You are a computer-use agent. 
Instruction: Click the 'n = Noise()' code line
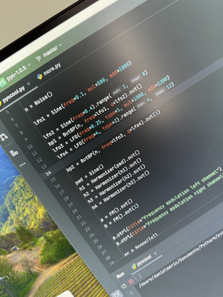click(39, 102)
